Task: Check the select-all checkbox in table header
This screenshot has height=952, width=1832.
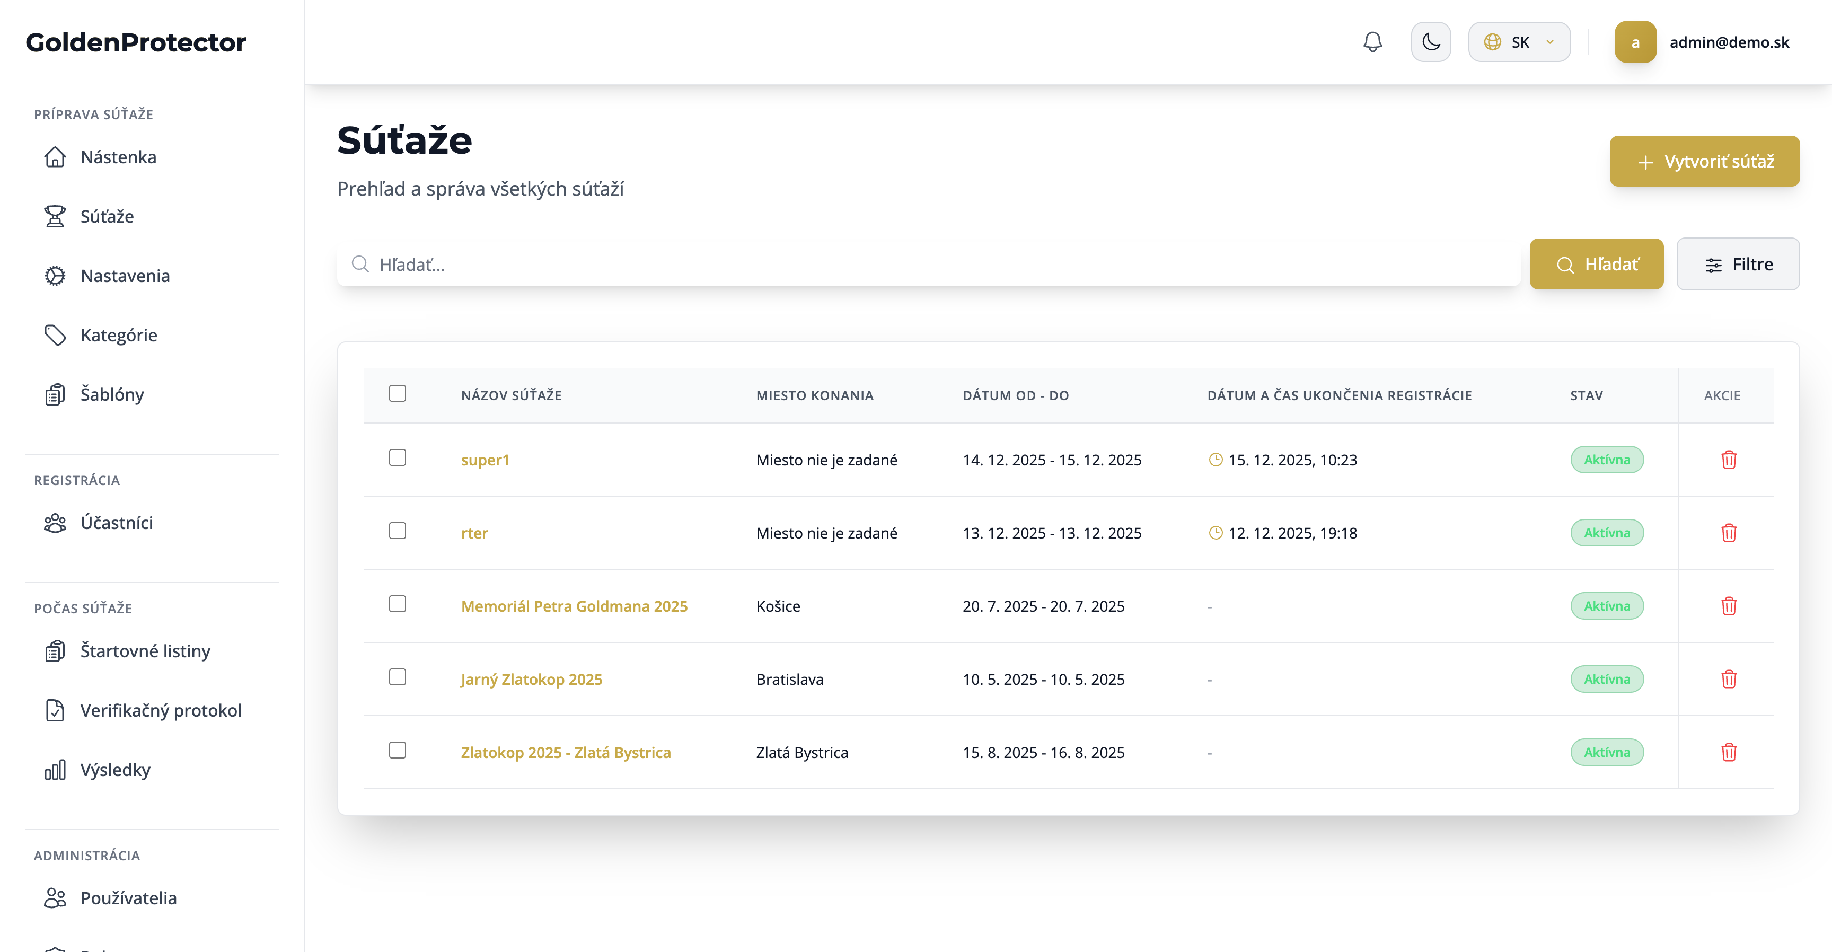Action: (398, 394)
